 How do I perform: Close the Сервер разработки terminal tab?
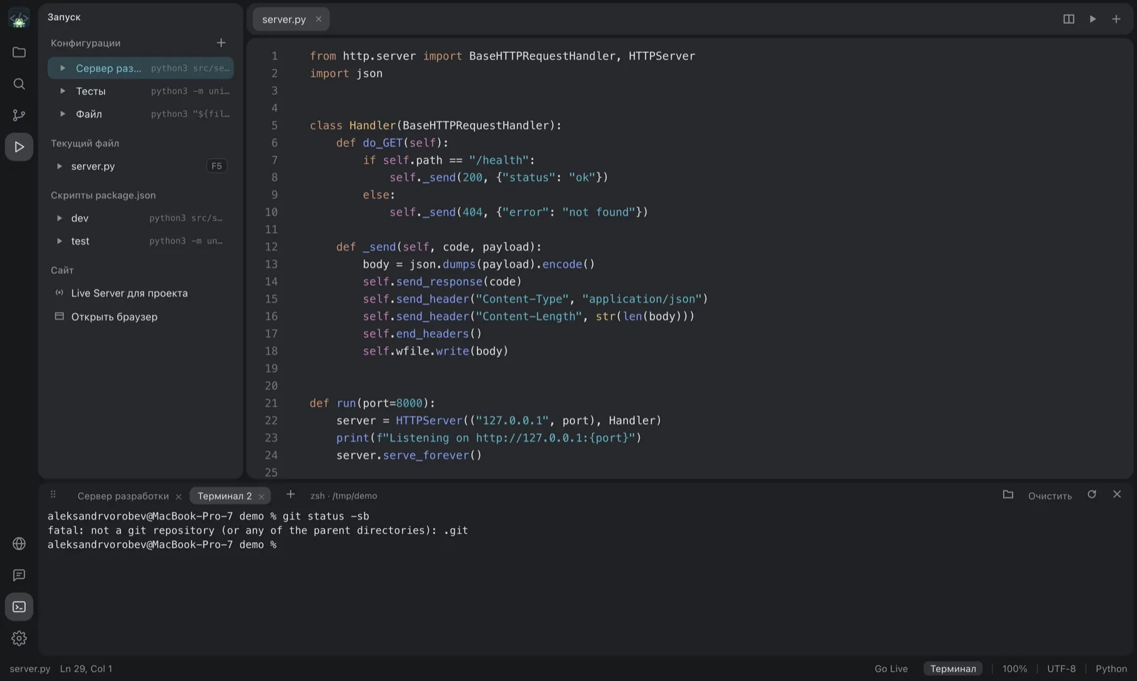pyautogui.click(x=178, y=497)
